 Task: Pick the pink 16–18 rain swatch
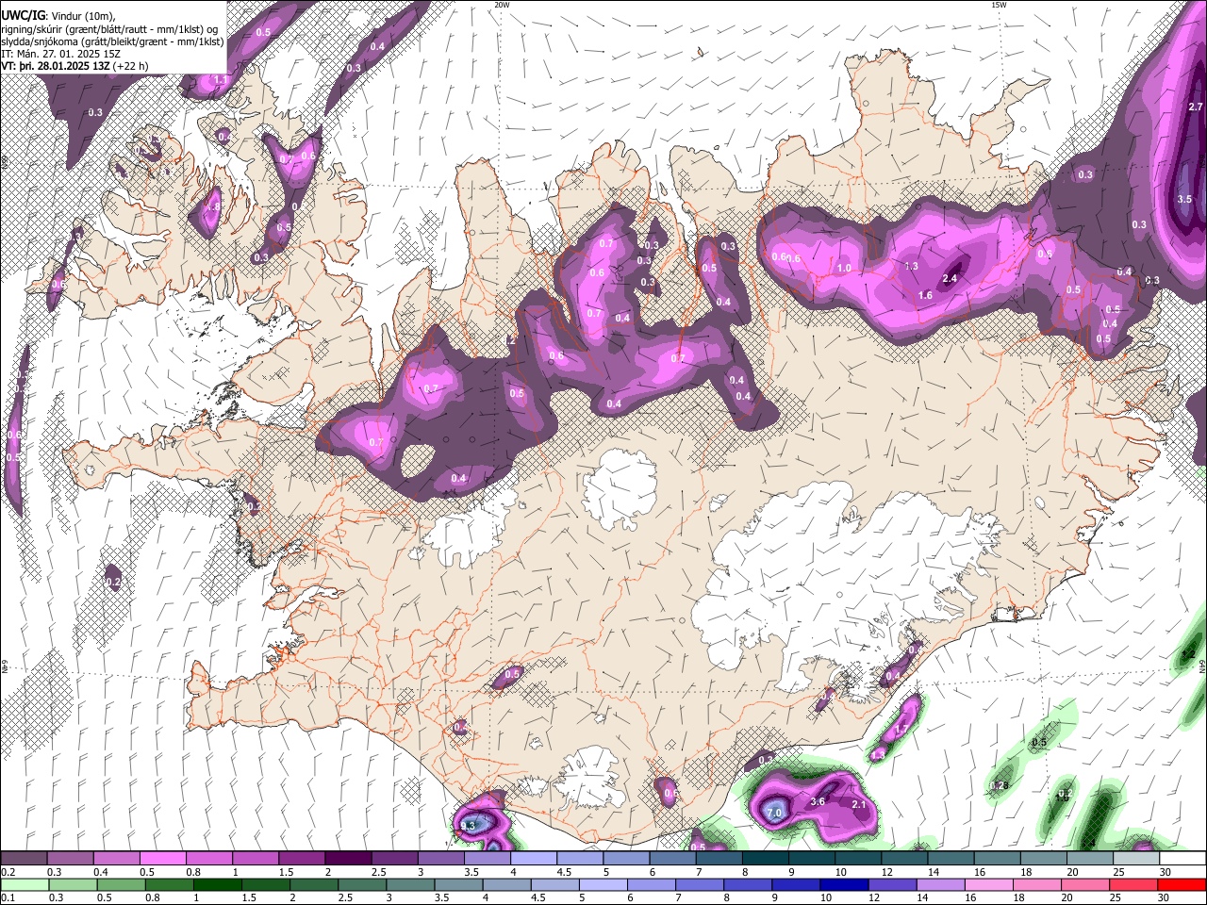(x=989, y=884)
